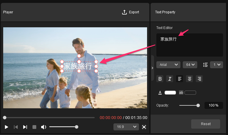Image resolution: width=228 pixels, height=135 pixels.
Task: Center-align the text
Action: pyautogui.click(x=189, y=79)
